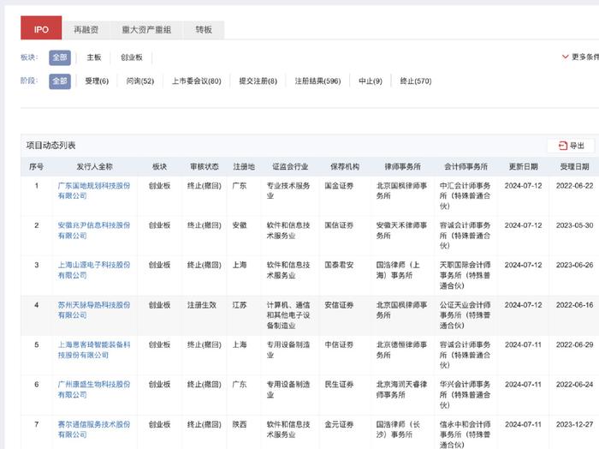Open 苏州天脉导热科技股份有限公司 link
Screen dimensions: 599x449
pos(94,310)
